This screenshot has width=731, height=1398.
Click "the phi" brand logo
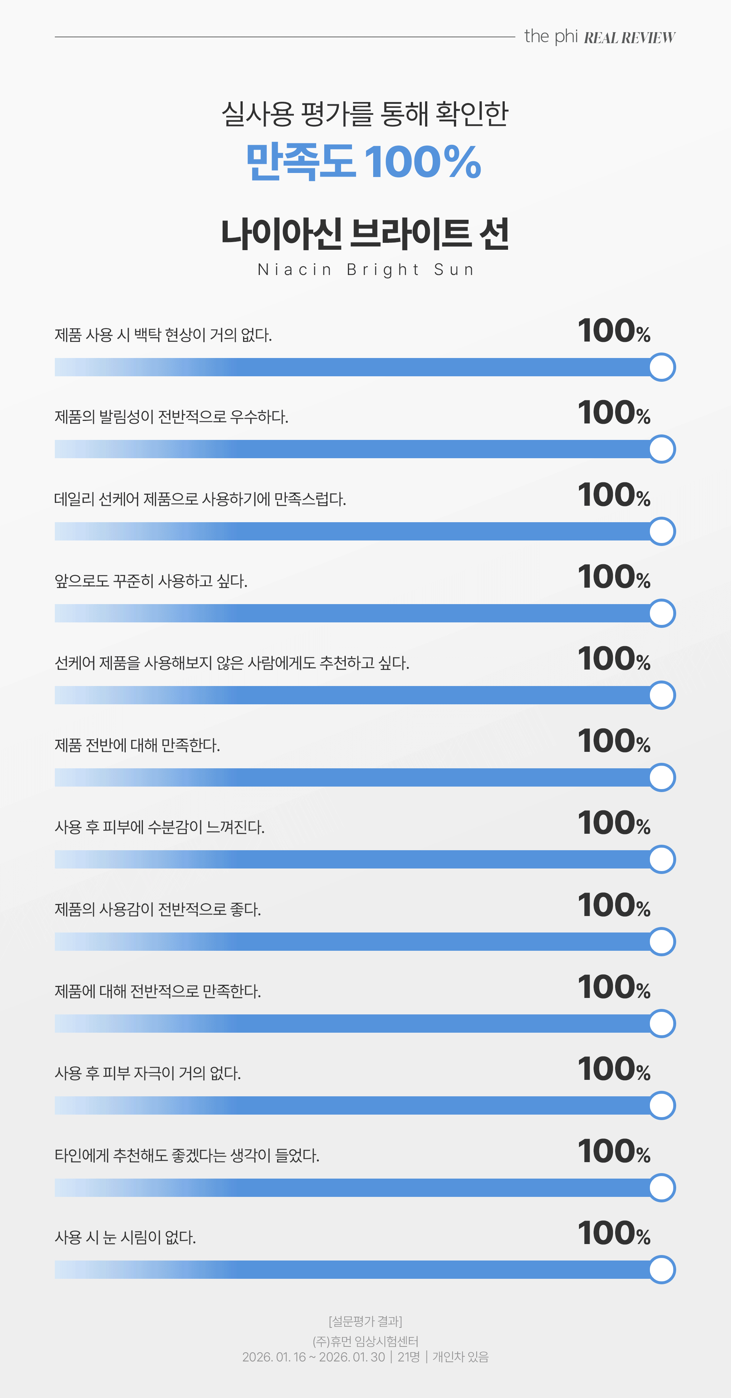pyautogui.click(x=550, y=36)
